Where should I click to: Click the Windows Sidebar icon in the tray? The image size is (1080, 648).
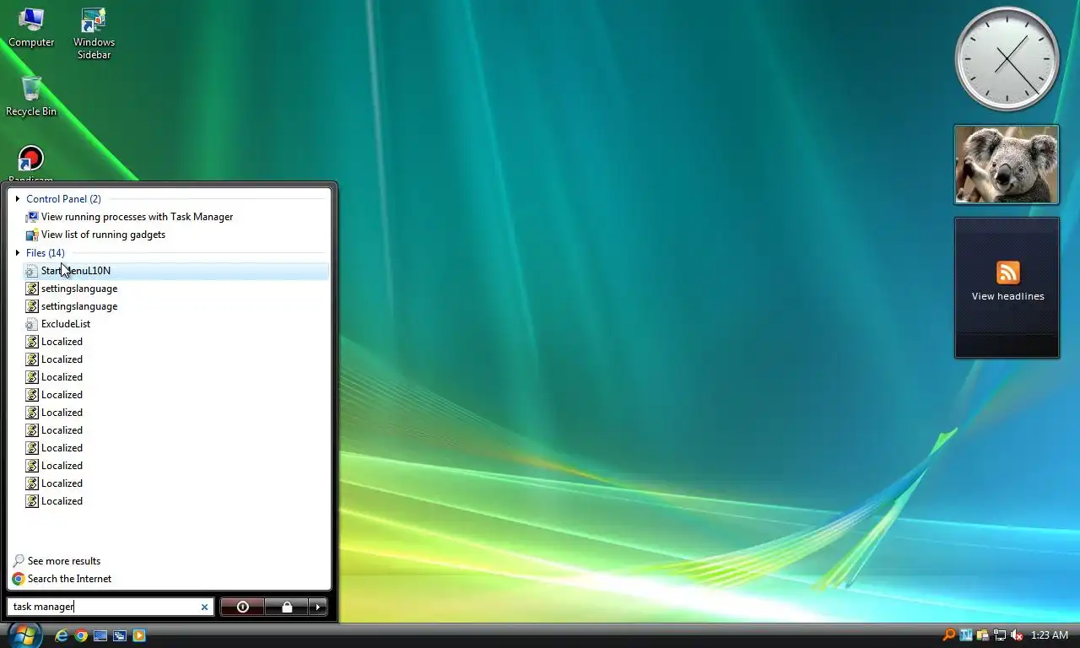click(x=983, y=634)
